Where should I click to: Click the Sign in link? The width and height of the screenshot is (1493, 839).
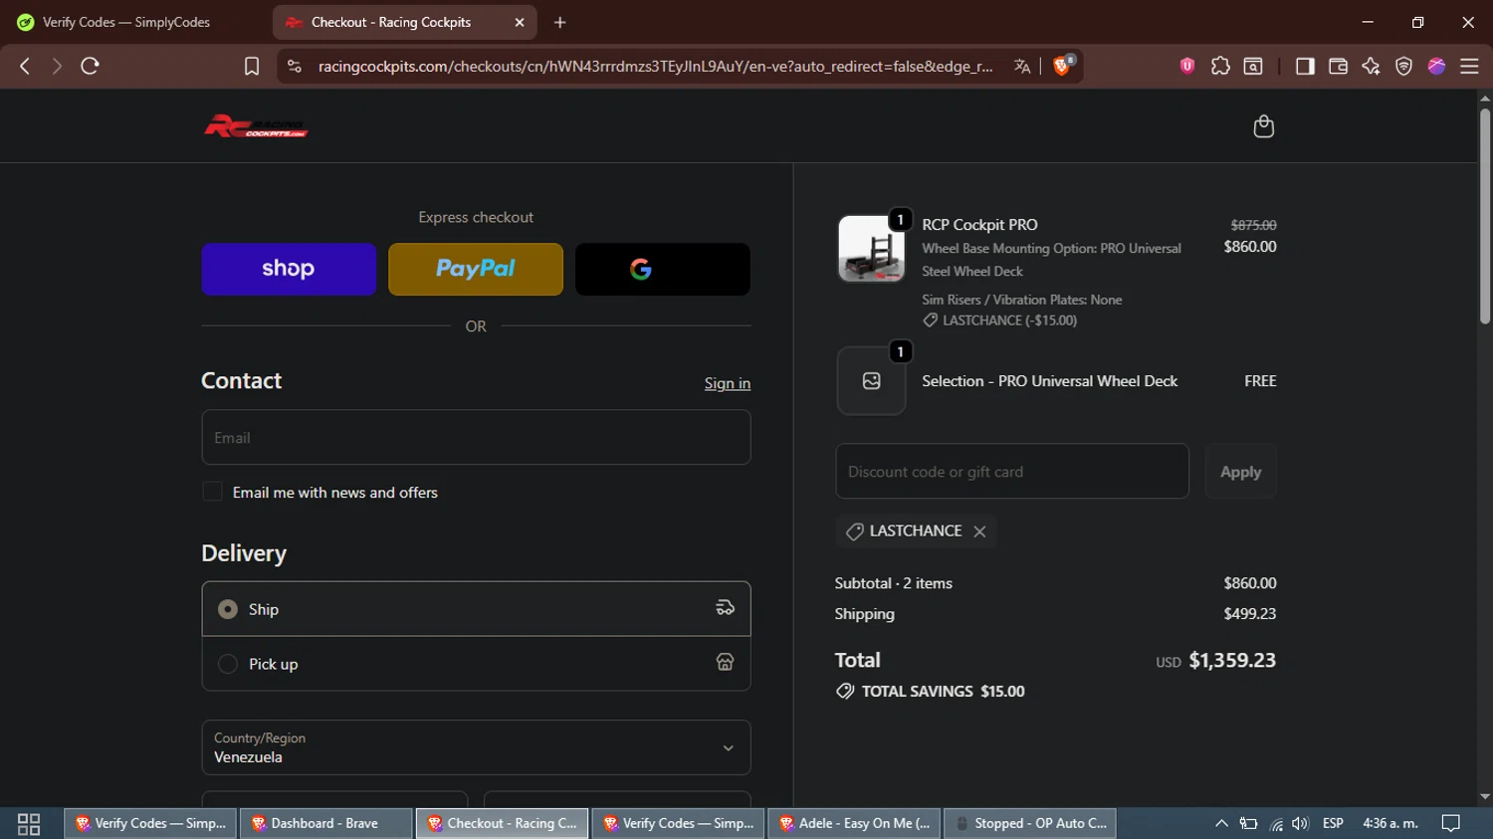(728, 383)
